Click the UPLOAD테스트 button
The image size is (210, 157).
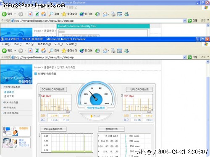(x=139, y=90)
